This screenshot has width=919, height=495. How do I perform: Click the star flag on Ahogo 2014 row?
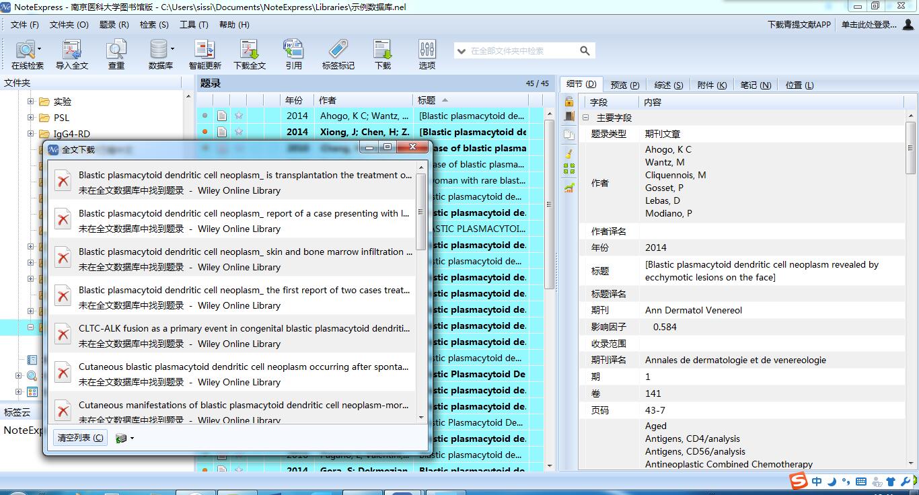click(x=238, y=116)
